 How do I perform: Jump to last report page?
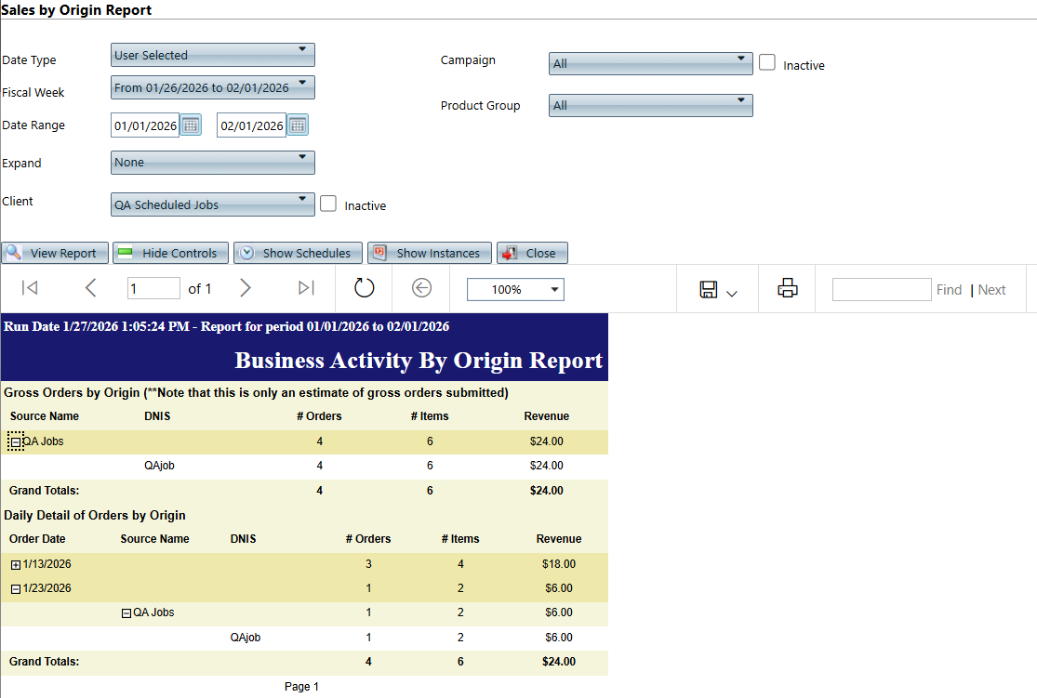pos(306,288)
